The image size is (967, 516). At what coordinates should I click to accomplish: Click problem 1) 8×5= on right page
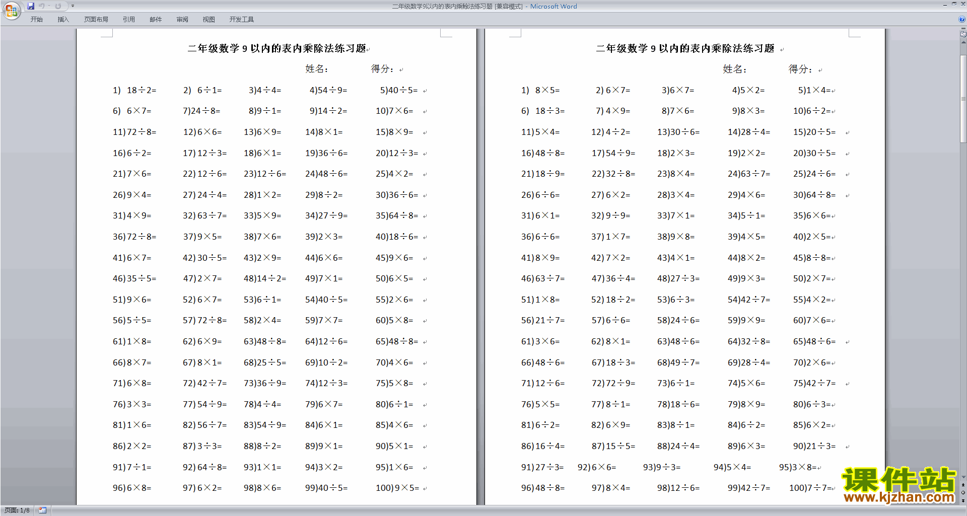coord(540,90)
